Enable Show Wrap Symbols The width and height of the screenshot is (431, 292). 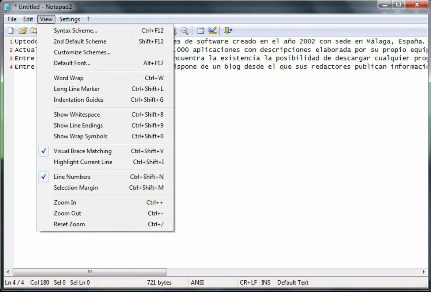[x=105, y=136]
